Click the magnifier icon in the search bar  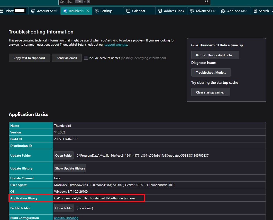[x=207, y=2]
